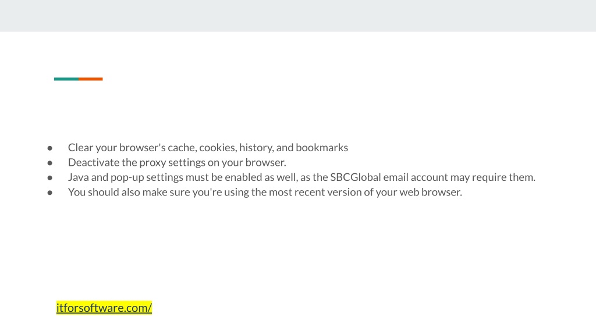This screenshot has width=596, height=335.
Task: Select the bullet dot before "Java and pop-up"
Action: click(50, 178)
